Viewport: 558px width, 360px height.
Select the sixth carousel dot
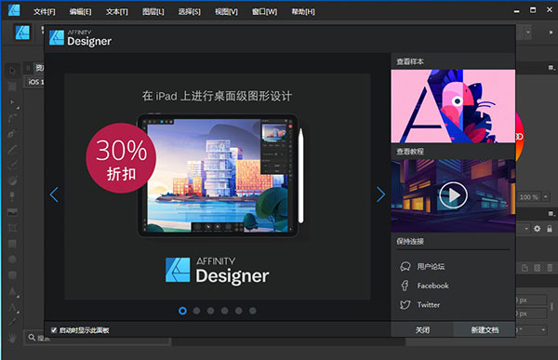[x=253, y=311]
